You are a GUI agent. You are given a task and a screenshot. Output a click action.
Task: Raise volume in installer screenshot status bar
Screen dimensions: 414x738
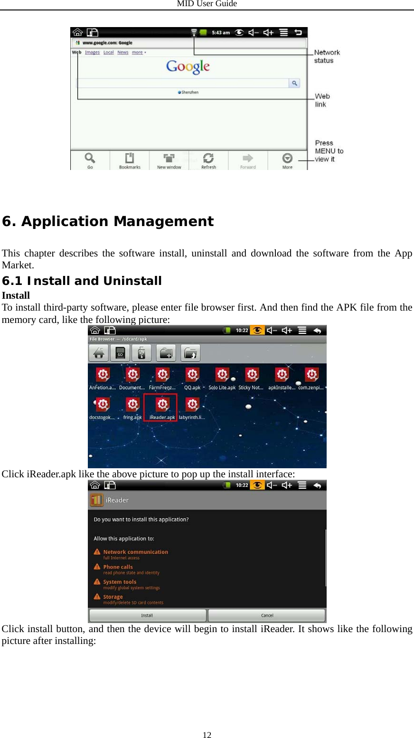[287, 485]
